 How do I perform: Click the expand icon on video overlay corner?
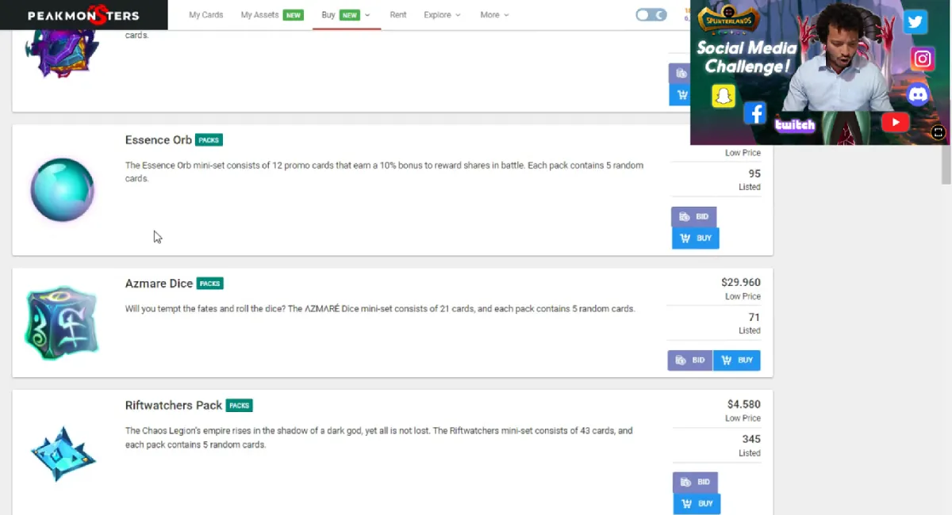(x=939, y=132)
